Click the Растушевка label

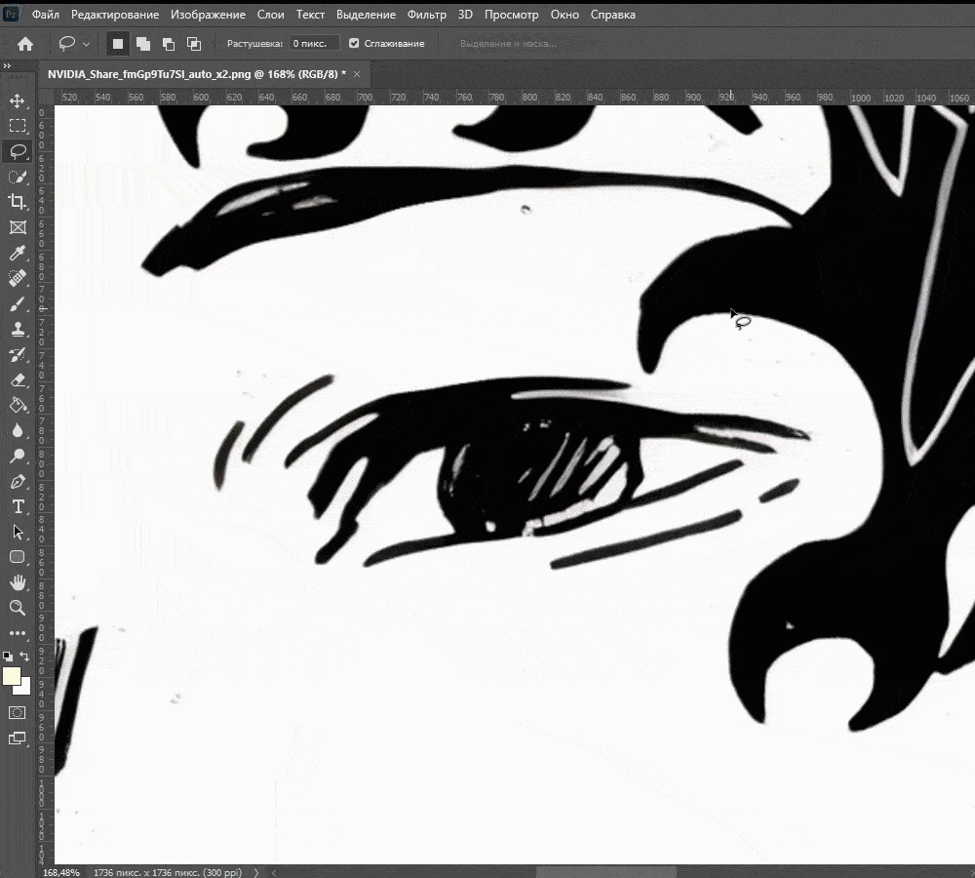254,44
